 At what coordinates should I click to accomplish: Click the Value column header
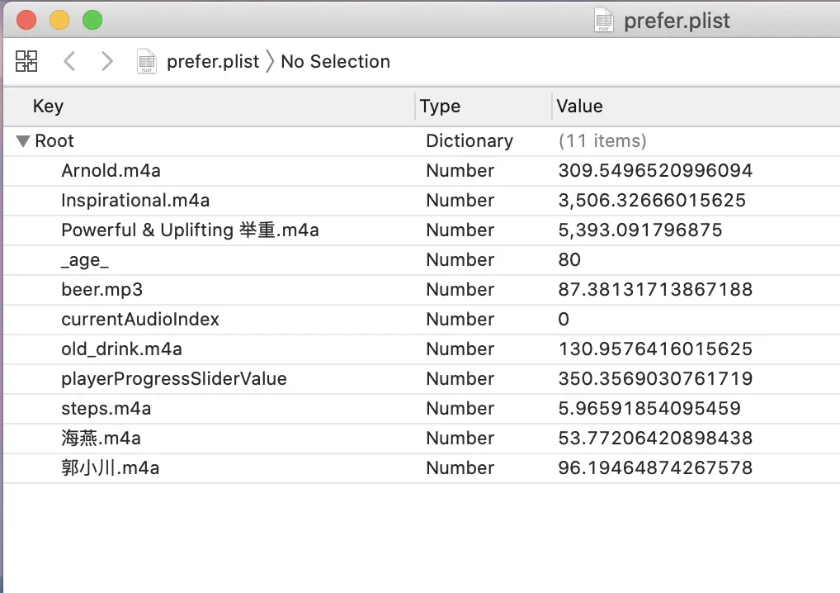[579, 107]
